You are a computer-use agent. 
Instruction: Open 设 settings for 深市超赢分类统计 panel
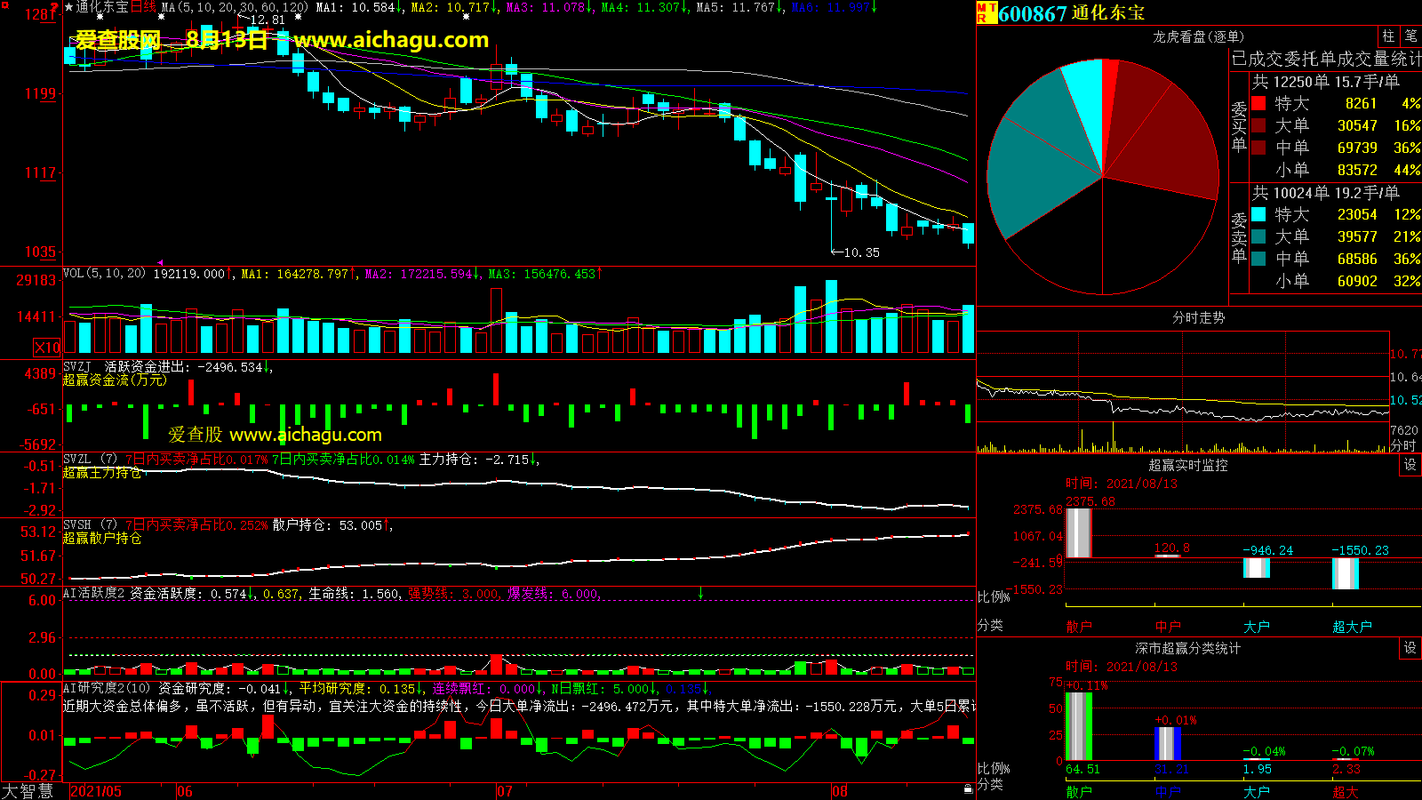[1410, 648]
